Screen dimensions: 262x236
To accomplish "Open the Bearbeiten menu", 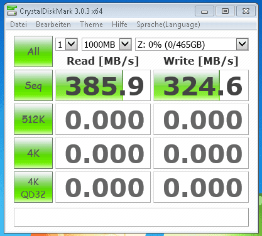I will 53,24.
